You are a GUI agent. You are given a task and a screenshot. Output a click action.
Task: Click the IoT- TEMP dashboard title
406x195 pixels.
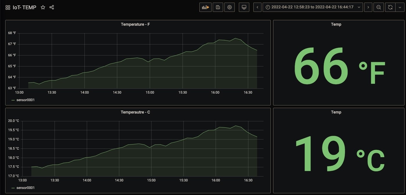(x=24, y=8)
